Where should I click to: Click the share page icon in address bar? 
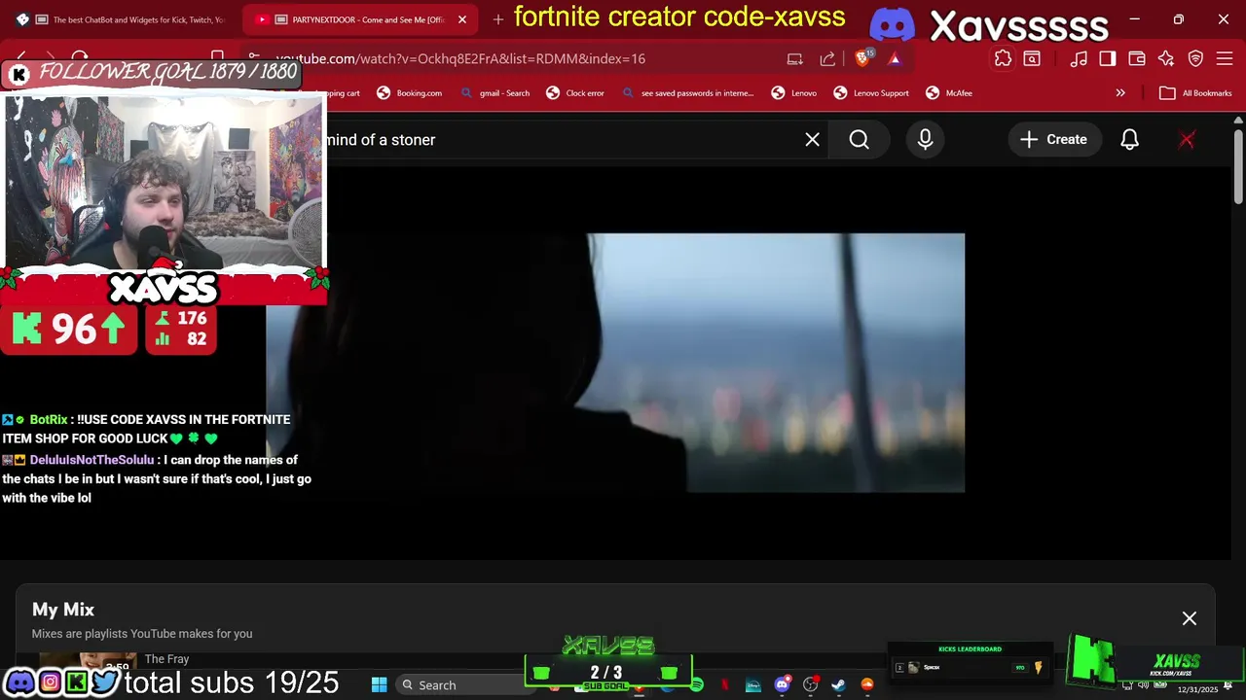[827, 58]
